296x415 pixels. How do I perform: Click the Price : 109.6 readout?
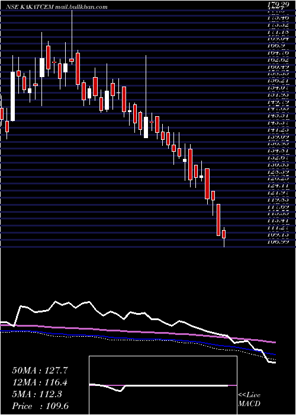coord(41,406)
